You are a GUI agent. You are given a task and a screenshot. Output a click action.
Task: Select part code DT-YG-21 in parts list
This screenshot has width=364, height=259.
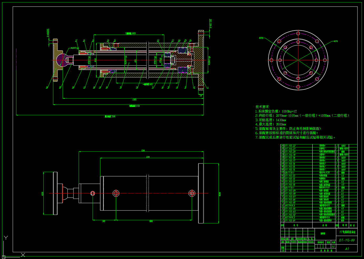tap(290, 149)
